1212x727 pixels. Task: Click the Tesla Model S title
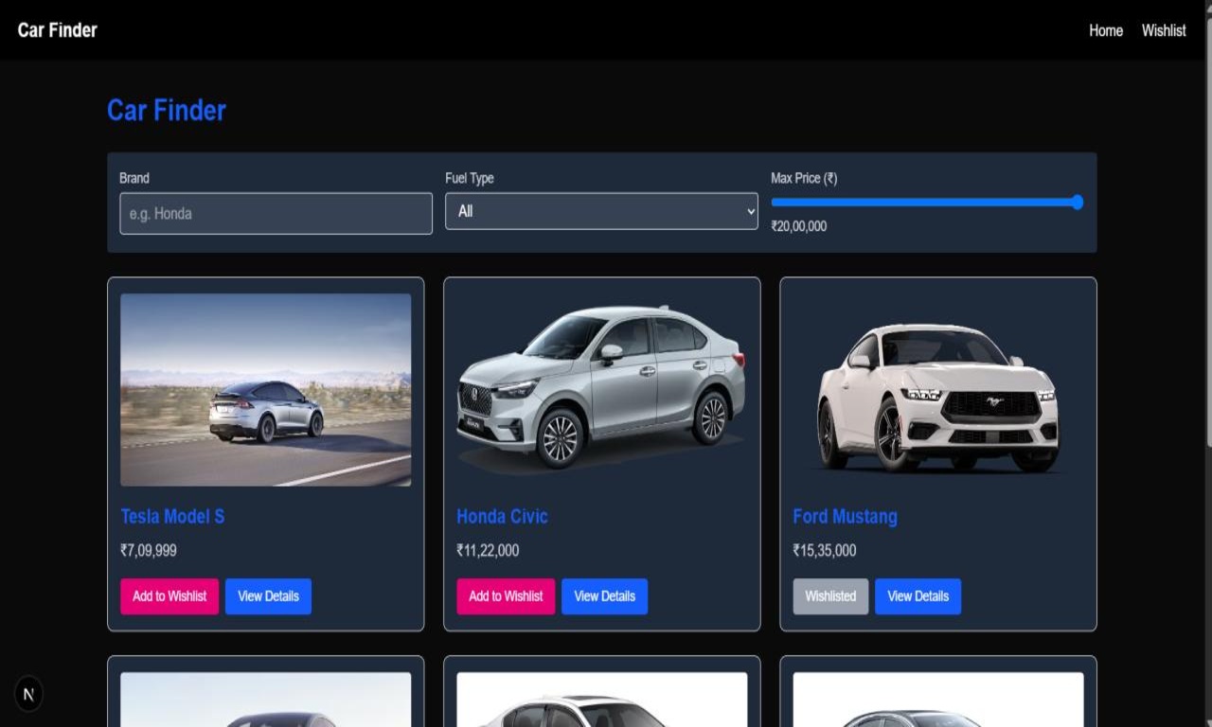coord(172,516)
